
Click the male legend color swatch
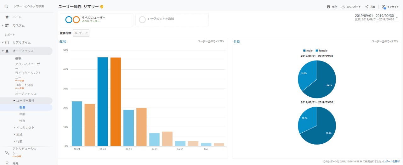pyautogui.click(x=304, y=51)
